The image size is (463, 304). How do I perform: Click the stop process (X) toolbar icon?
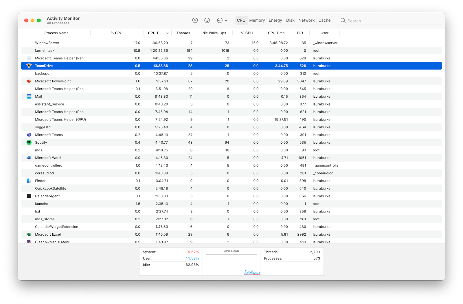pyautogui.click(x=195, y=20)
